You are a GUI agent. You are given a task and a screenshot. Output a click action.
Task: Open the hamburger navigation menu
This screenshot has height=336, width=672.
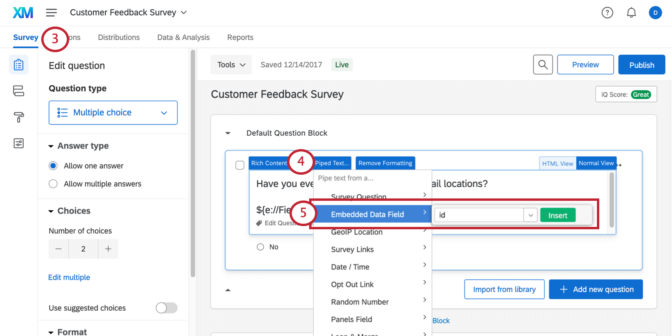pyautogui.click(x=51, y=13)
